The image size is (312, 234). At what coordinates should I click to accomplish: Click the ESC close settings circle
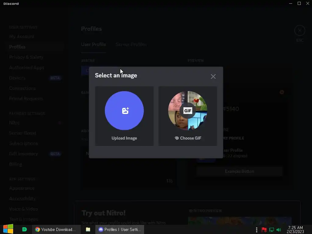pos(300,30)
